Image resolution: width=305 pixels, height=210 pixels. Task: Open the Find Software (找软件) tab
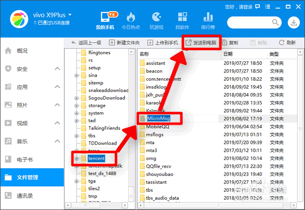point(182,21)
